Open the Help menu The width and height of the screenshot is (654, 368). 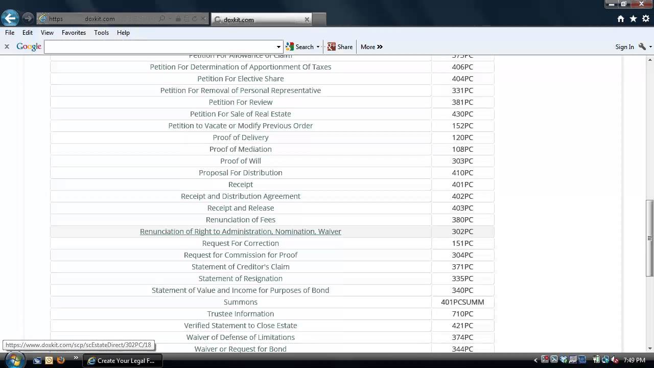pos(123,32)
